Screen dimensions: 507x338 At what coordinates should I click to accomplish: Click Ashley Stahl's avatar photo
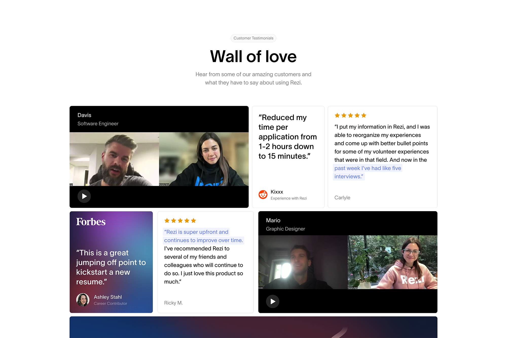[83, 300]
